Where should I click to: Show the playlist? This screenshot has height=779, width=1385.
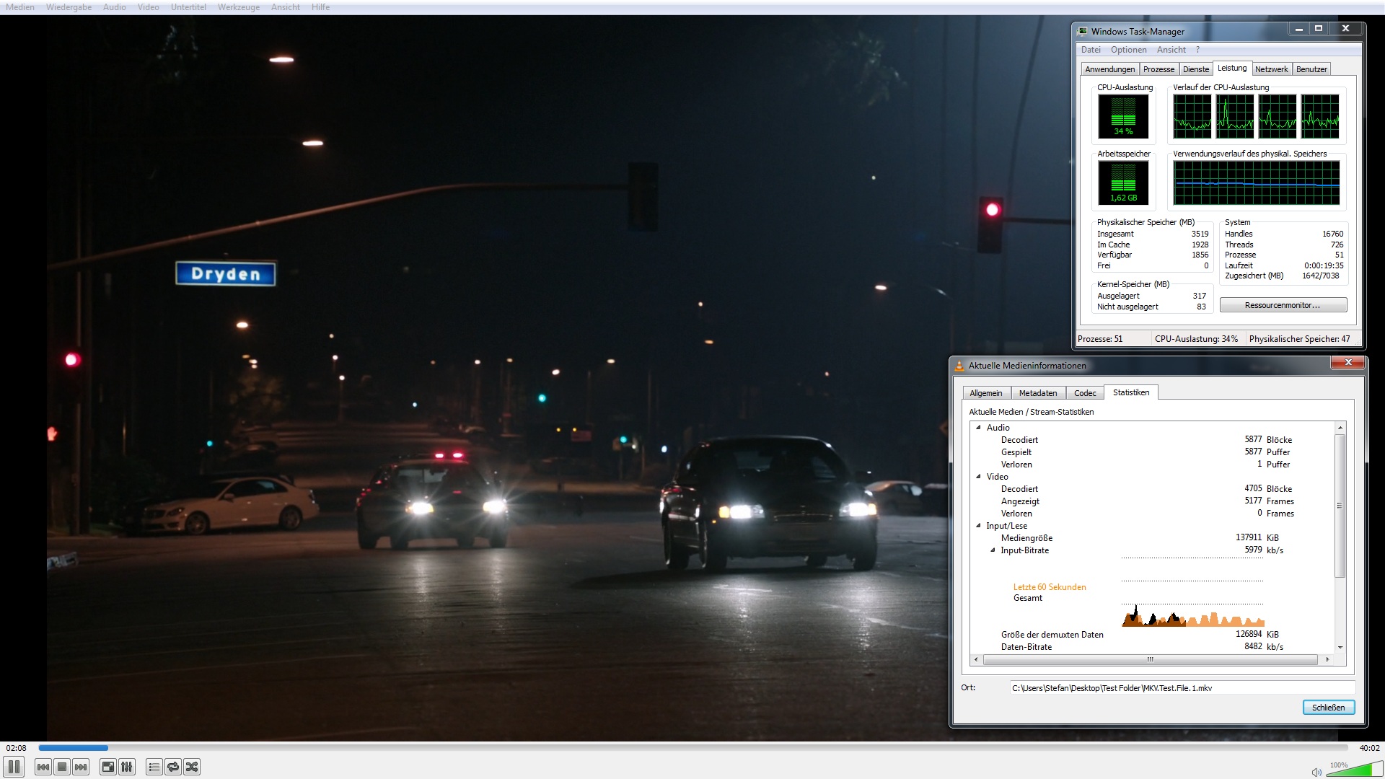tap(154, 767)
